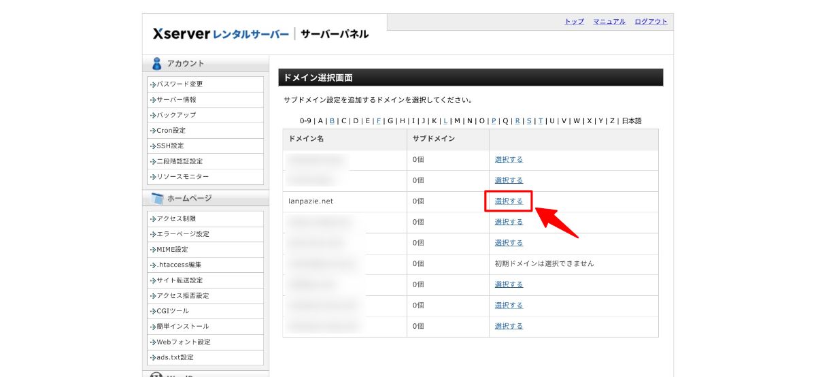Open Cron設定 in sidebar
Image resolution: width=816 pixels, height=377 pixels.
click(x=171, y=131)
